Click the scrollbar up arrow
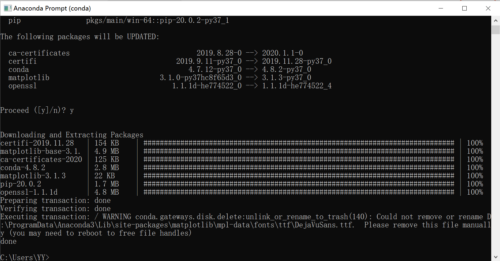This screenshot has width=500, height=261. [x=496, y=20]
